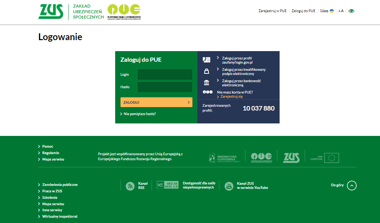
Task: Open Mapa serwisu link below Szkolenia
Action: pyautogui.click(x=53, y=204)
